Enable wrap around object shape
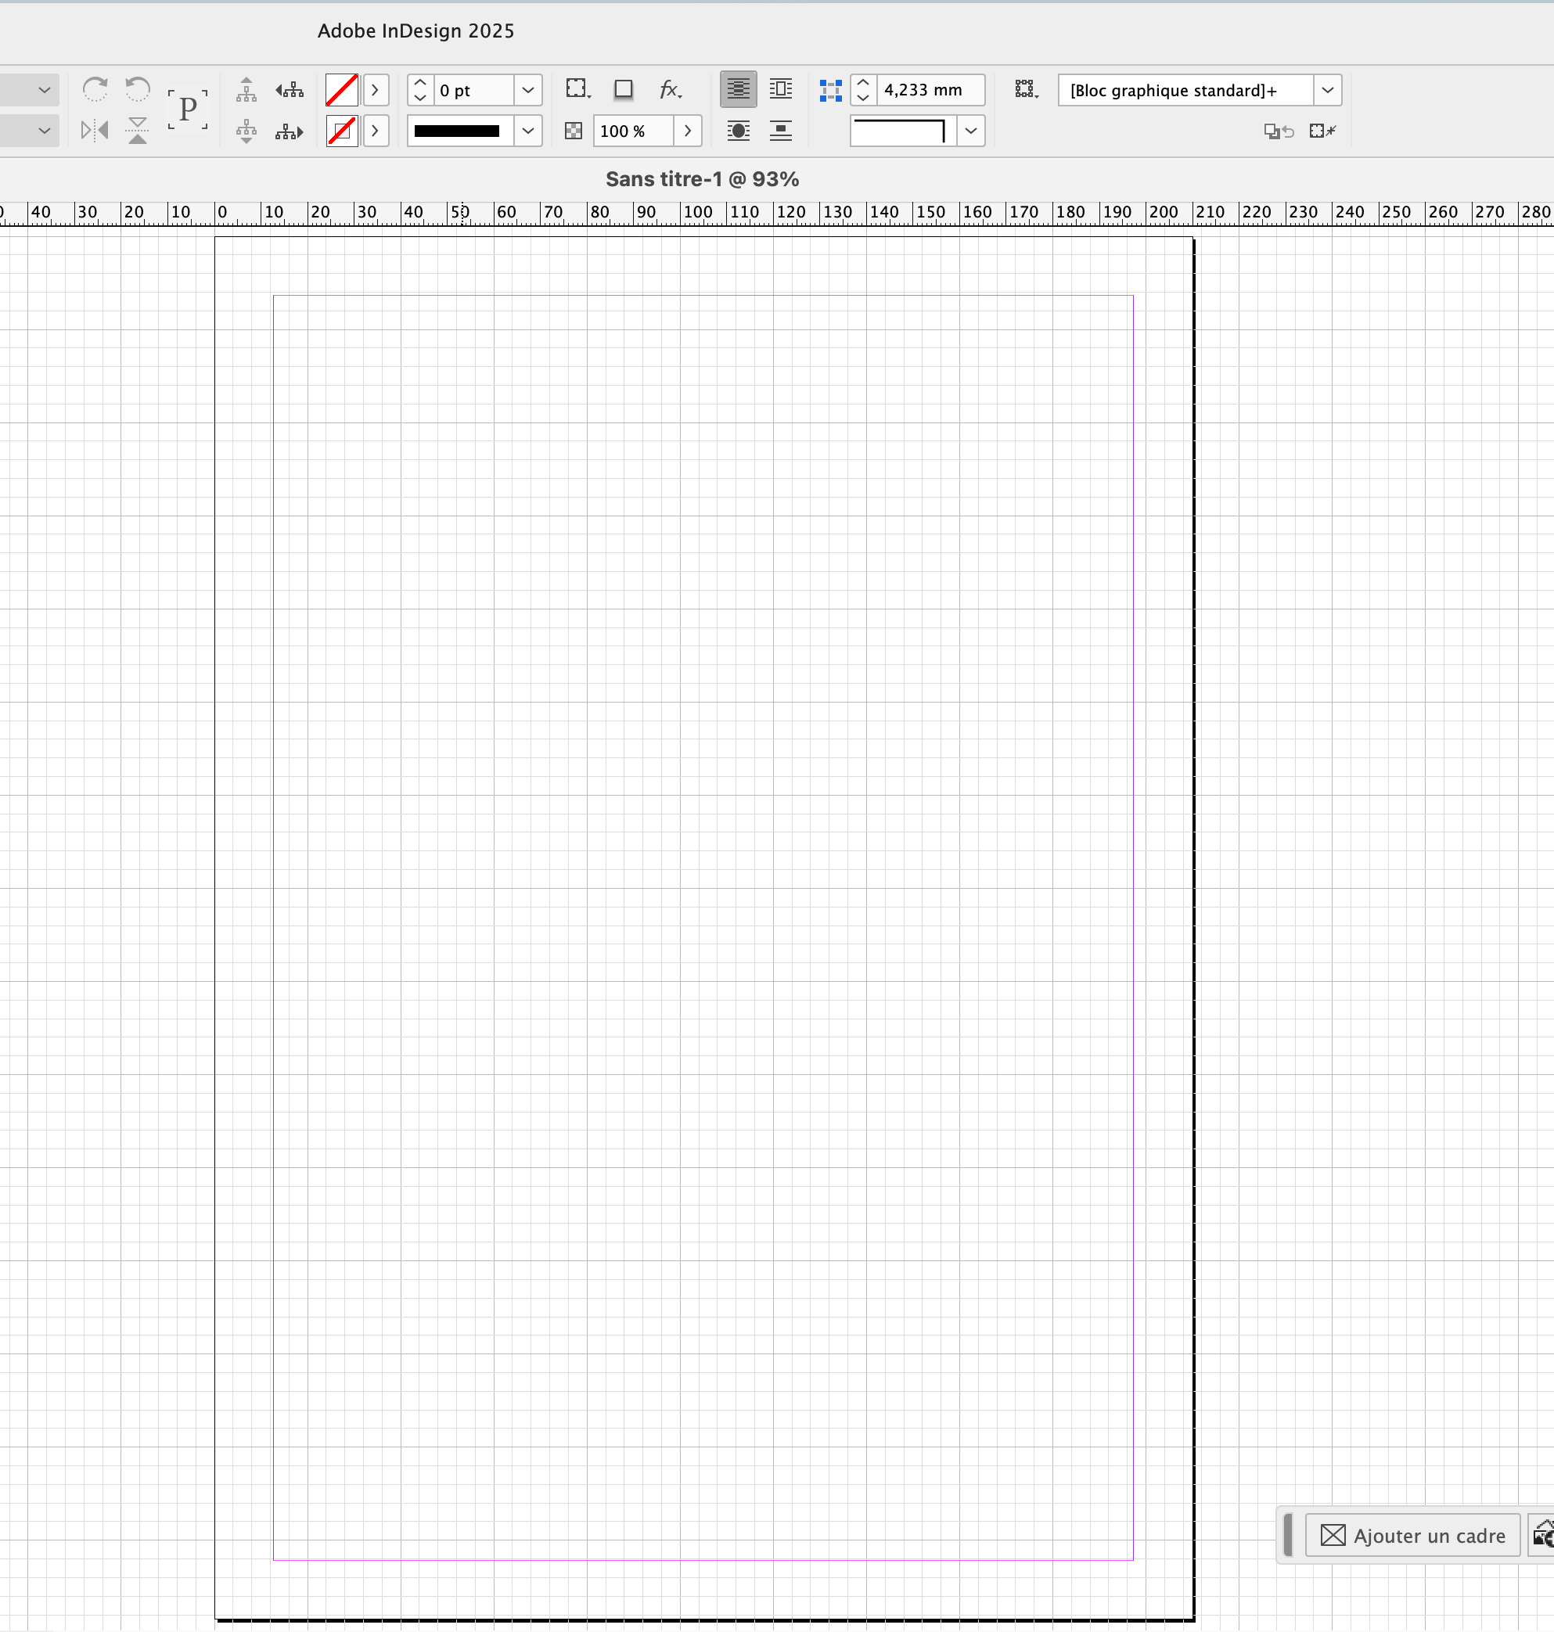 pyautogui.click(x=738, y=130)
